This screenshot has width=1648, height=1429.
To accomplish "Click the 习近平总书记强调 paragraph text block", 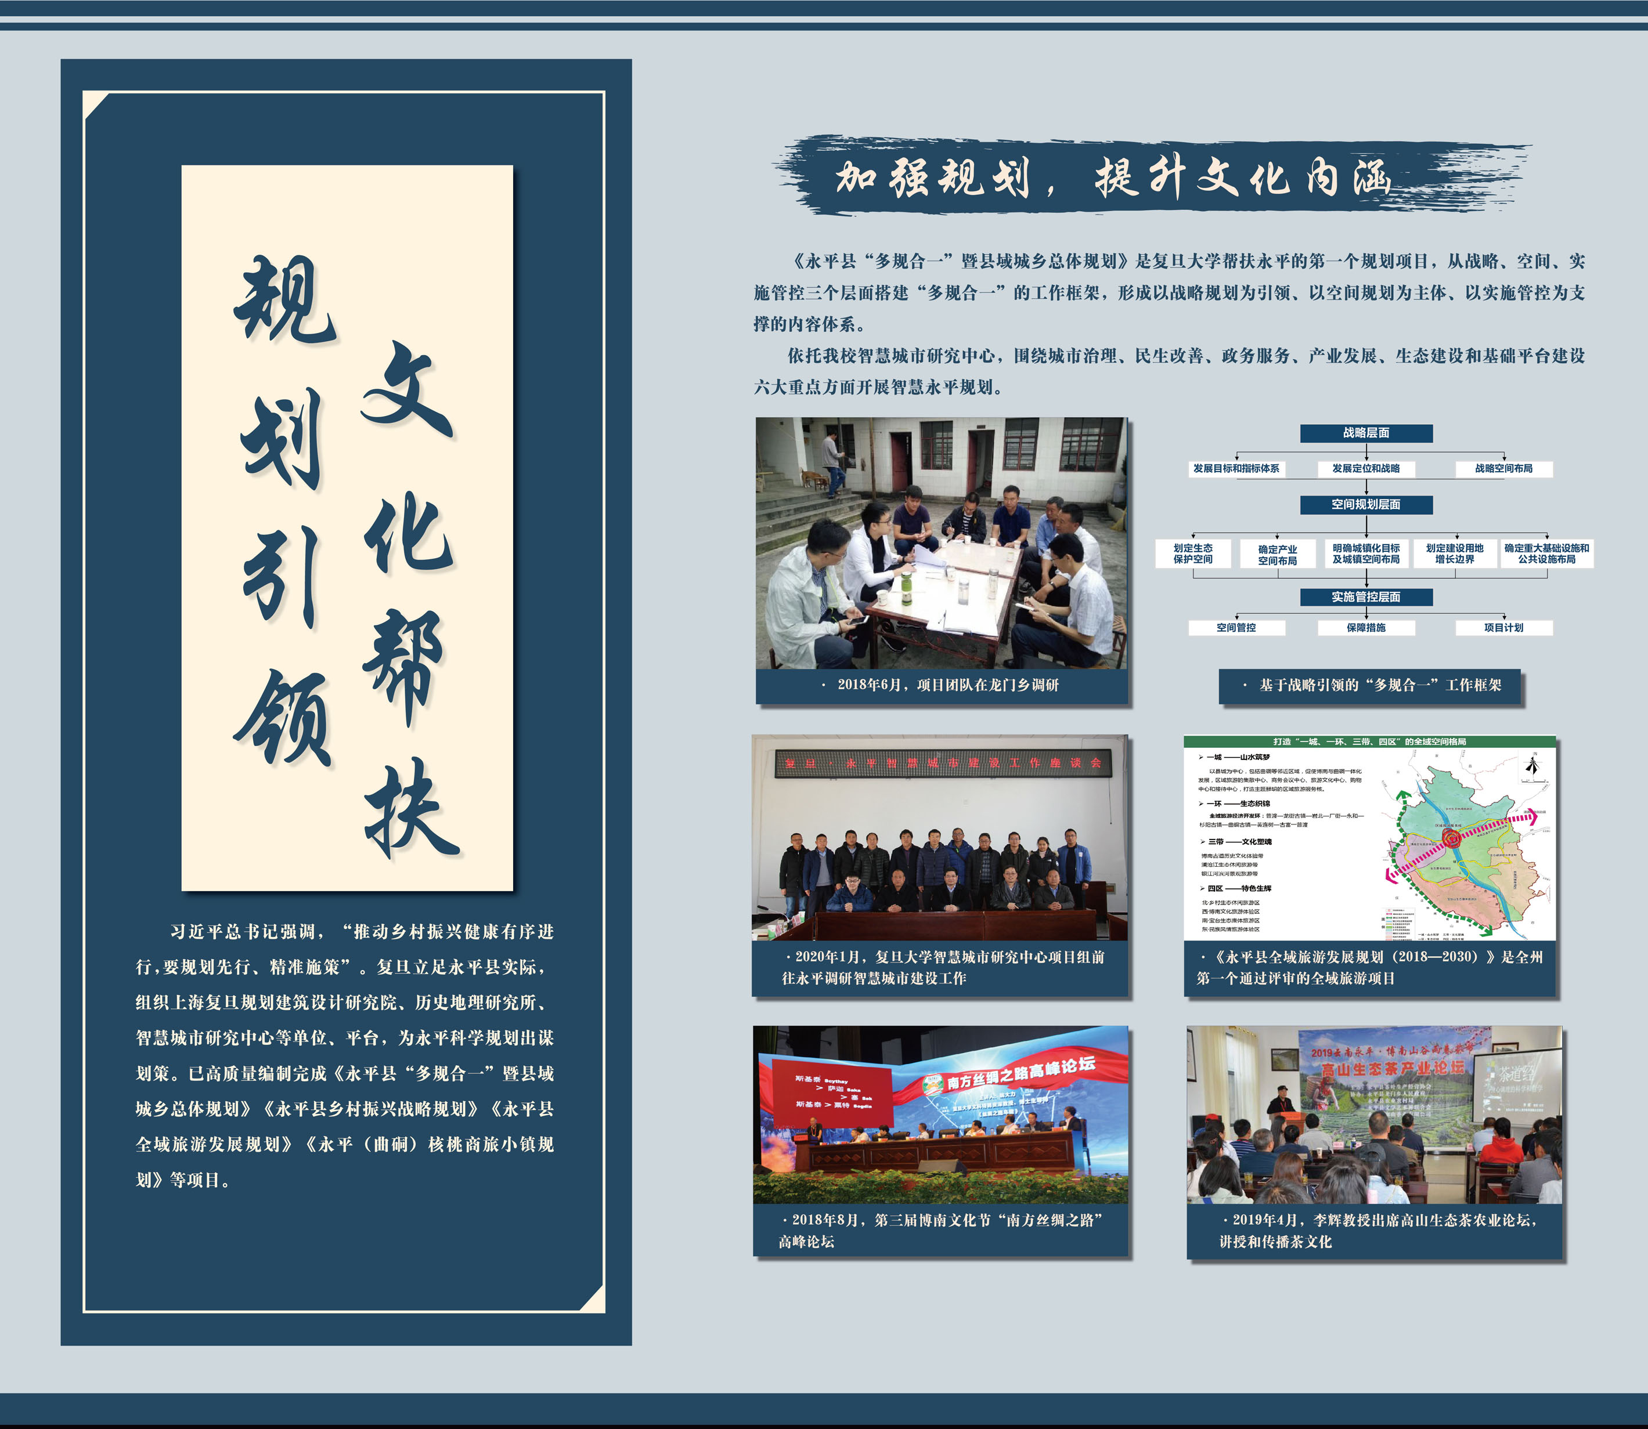I will 345,1056.
